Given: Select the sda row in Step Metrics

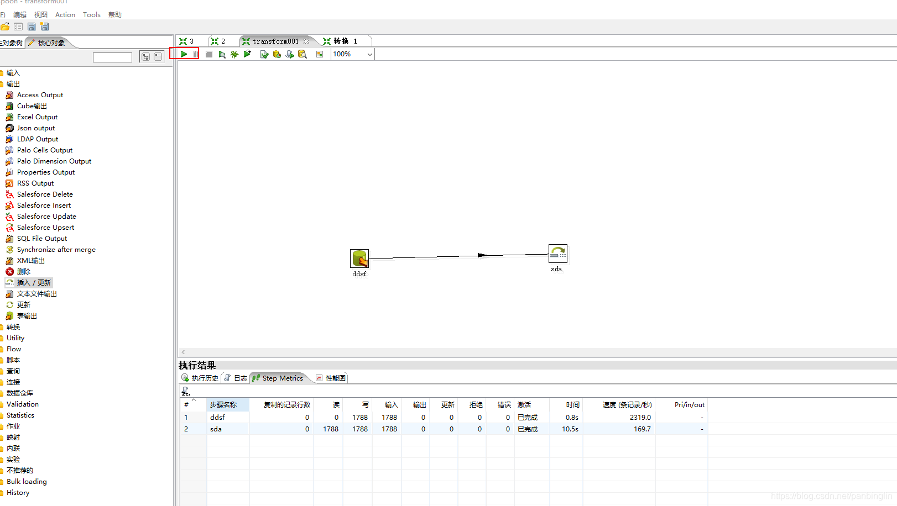Looking at the screenshot, I should [444, 429].
